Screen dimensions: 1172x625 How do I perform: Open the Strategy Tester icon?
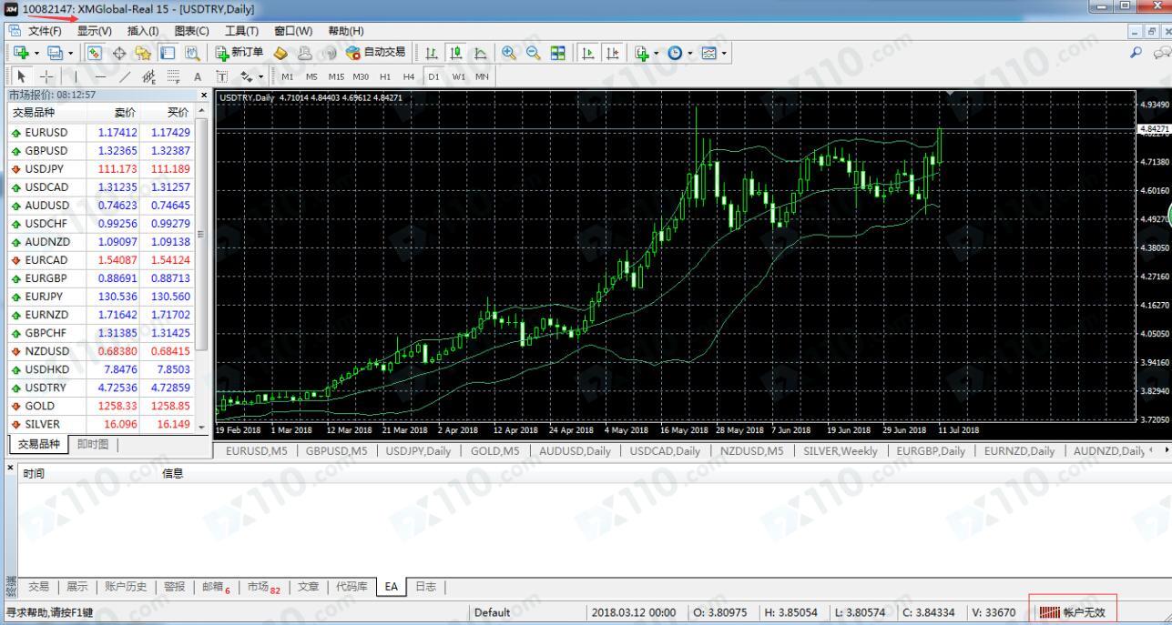click(192, 53)
